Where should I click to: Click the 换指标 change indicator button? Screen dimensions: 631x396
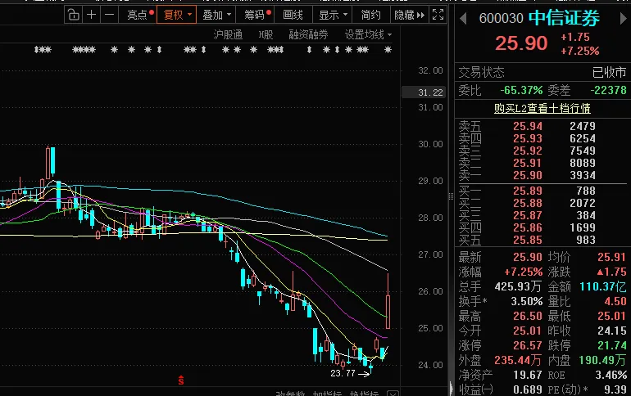(x=364, y=394)
